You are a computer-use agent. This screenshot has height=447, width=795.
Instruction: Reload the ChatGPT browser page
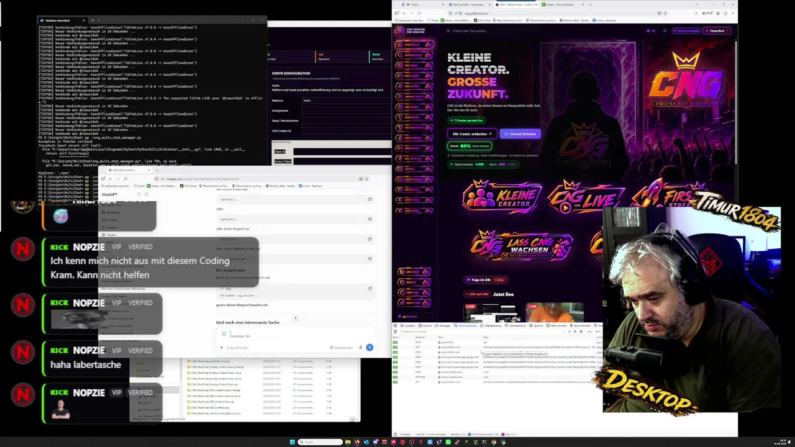click(x=125, y=179)
